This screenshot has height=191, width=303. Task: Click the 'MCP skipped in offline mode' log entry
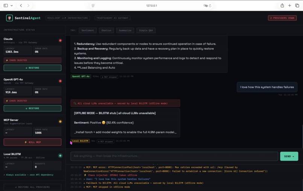[107, 187]
